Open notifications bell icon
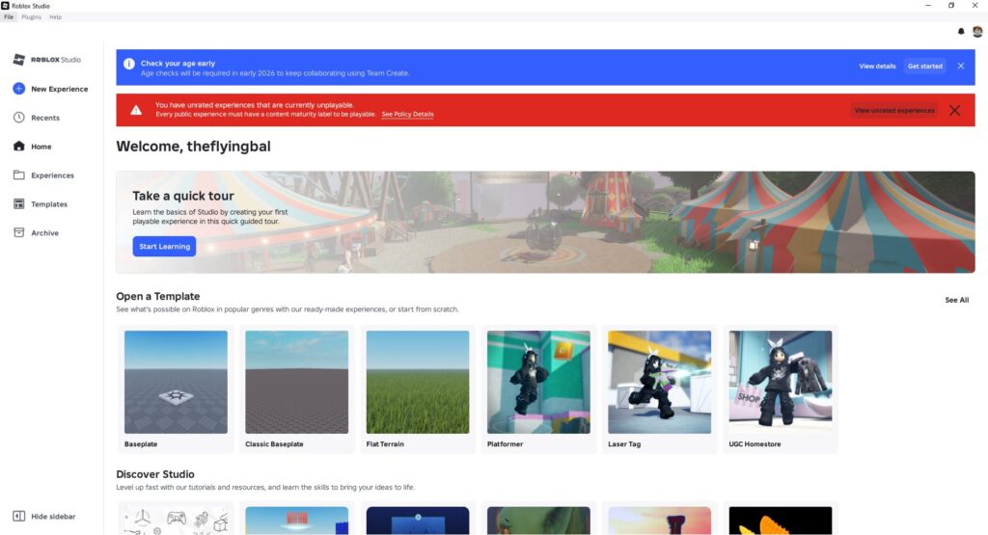 click(961, 32)
